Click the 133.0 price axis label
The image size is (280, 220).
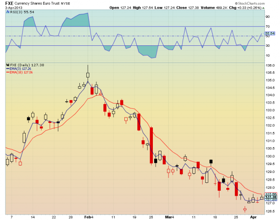(270, 110)
